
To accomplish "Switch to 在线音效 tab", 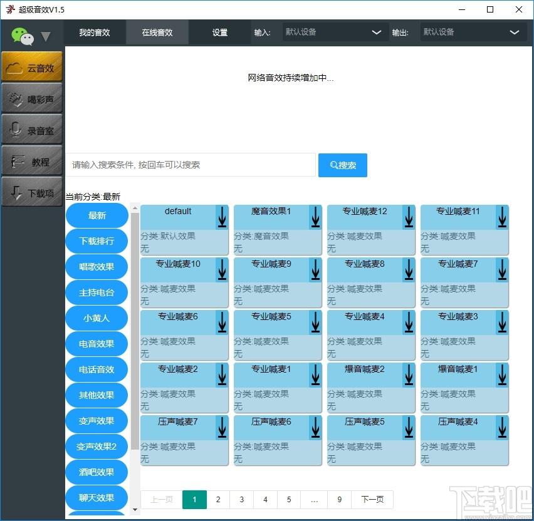I will pos(157,33).
